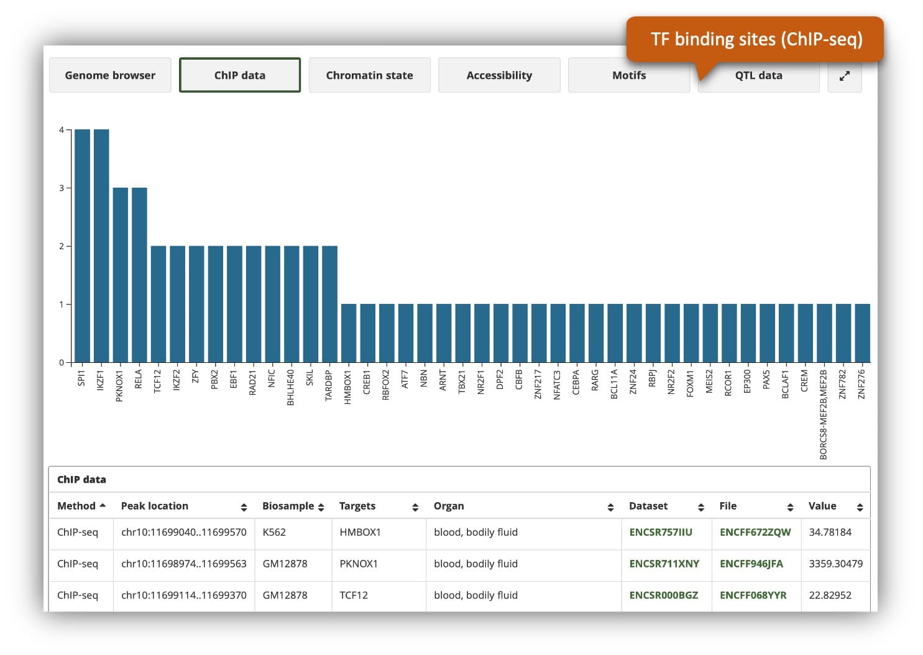Click peak location chr10:11698974..11699563

click(x=183, y=564)
